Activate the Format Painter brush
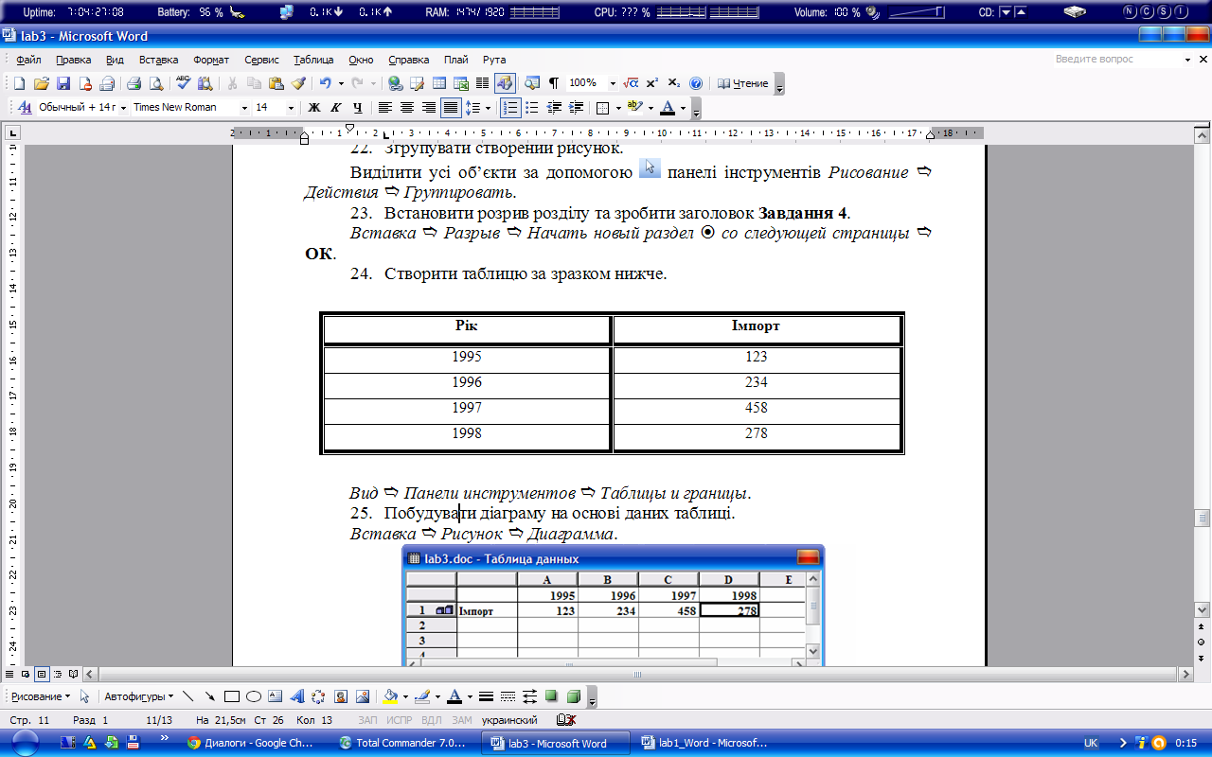1212x757 pixels. (298, 83)
